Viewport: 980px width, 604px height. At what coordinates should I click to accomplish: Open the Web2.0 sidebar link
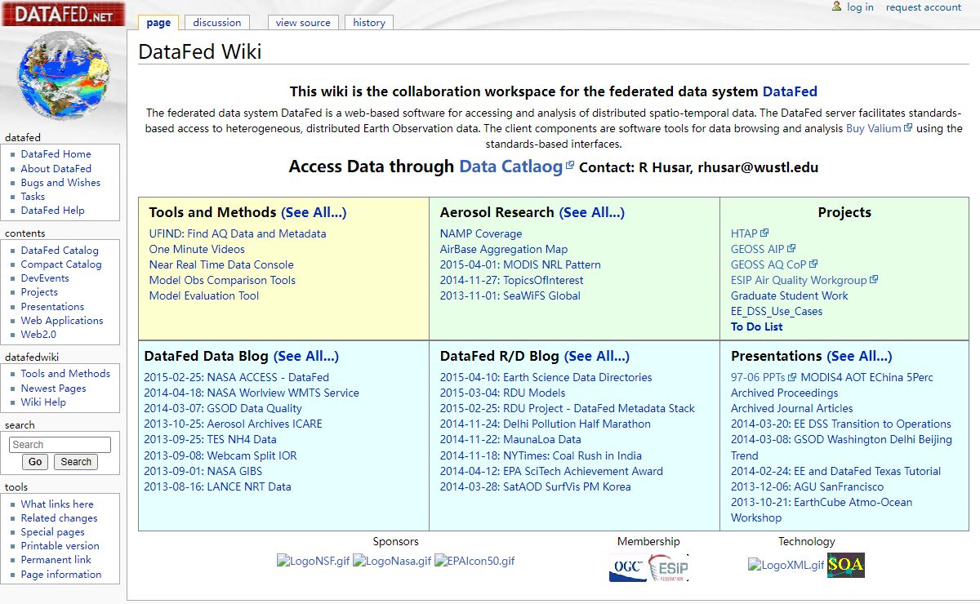coord(38,335)
